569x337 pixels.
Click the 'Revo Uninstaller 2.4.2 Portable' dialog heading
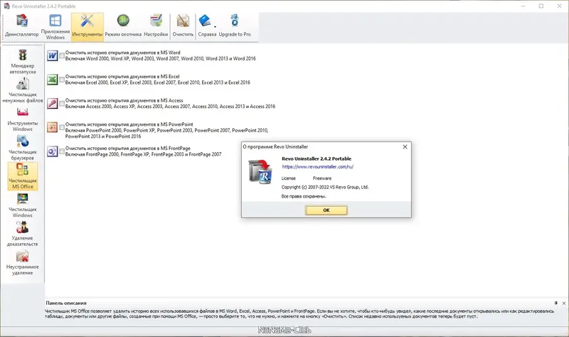317,159
